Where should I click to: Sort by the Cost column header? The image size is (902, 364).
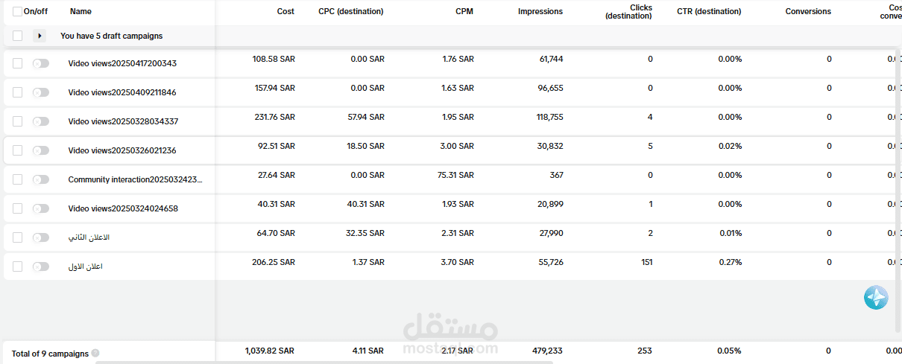point(286,12)
